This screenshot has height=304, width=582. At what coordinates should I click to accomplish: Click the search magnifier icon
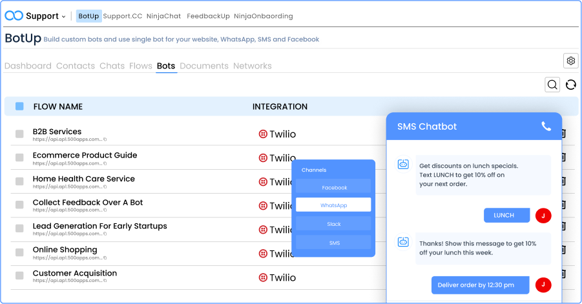click(552, 85)
